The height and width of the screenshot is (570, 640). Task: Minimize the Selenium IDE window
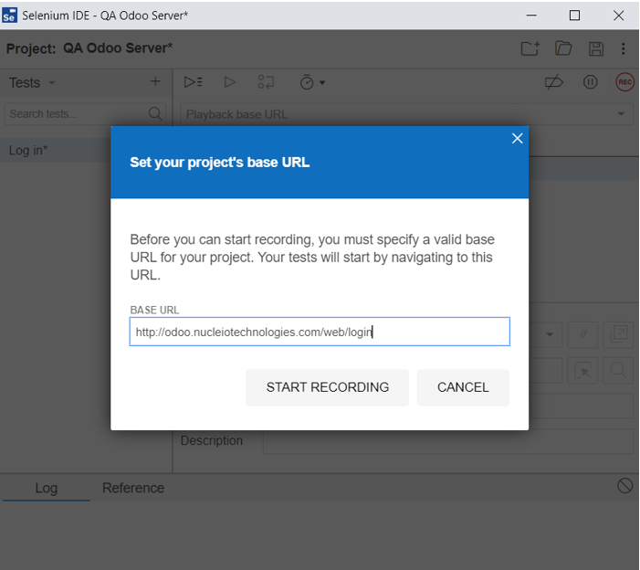click(531, 16)
